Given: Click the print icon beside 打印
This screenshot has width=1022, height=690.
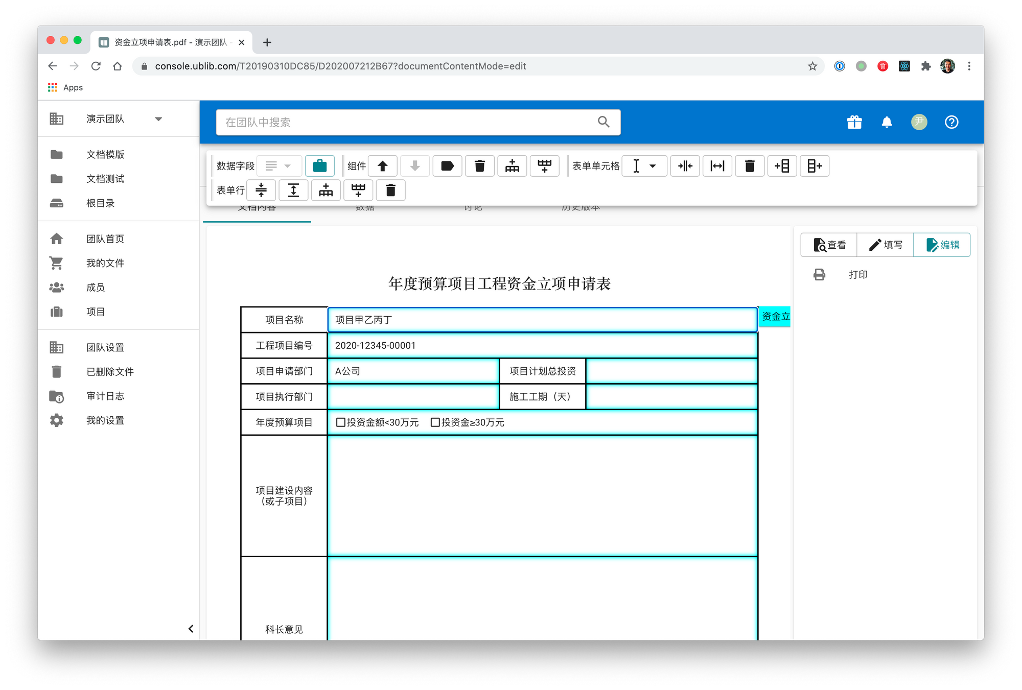Looking at the screenshot, I should tap(819, 275).
